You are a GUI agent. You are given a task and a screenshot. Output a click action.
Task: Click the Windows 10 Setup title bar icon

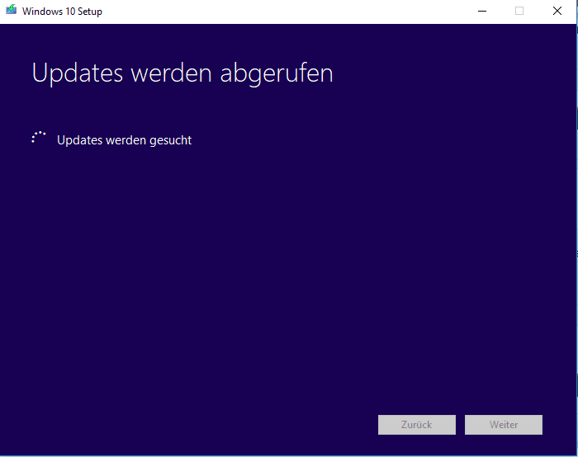(x=11, y=10)
